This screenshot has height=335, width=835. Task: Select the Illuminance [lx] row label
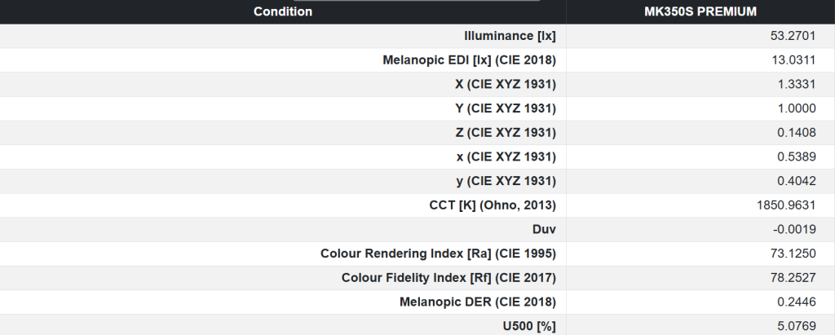[x=510, y=36]
